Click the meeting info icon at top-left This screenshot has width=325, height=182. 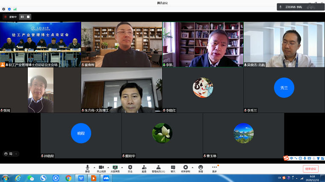4,9
